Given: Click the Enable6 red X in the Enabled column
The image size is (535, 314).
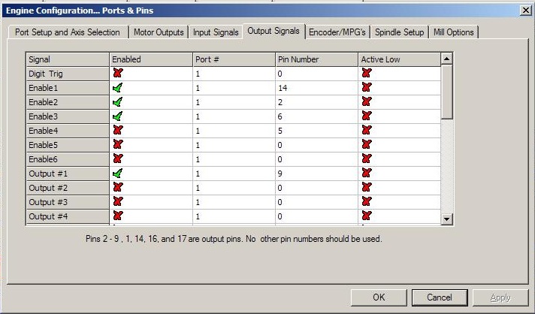Looking at the screenshot, I should point(117,159).
